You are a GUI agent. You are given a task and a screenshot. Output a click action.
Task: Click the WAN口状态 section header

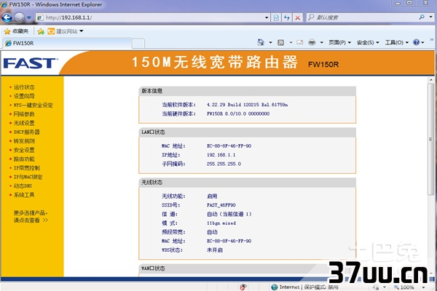coord(247,268)
